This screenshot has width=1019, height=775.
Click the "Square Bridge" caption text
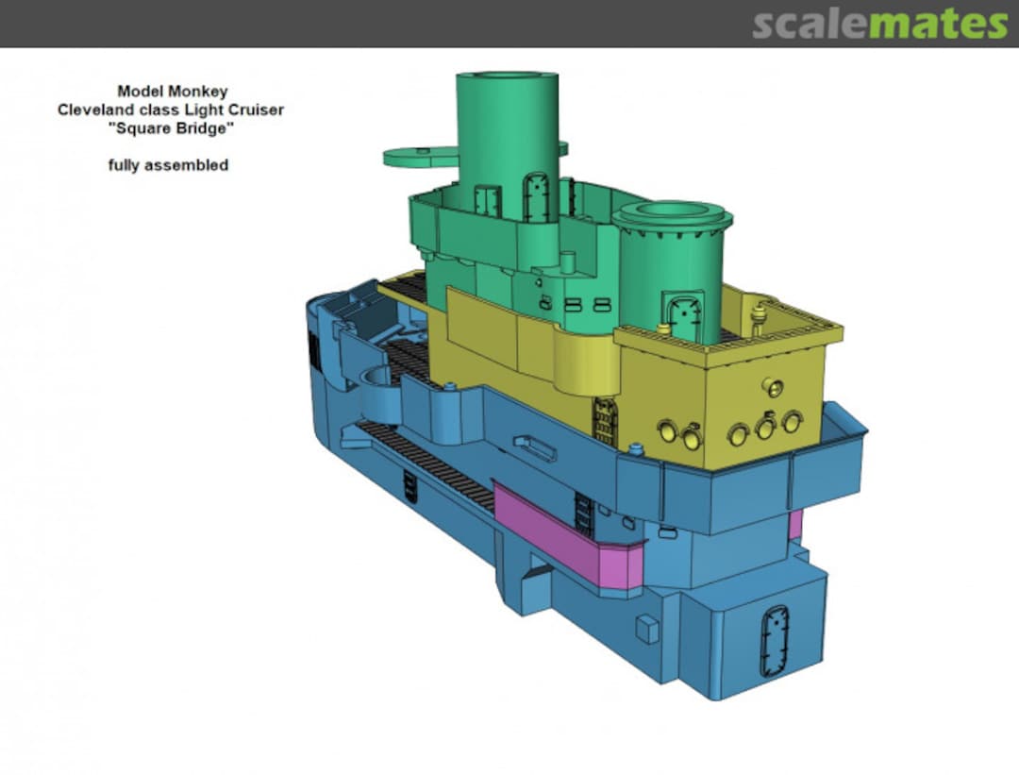pos(171,127)
